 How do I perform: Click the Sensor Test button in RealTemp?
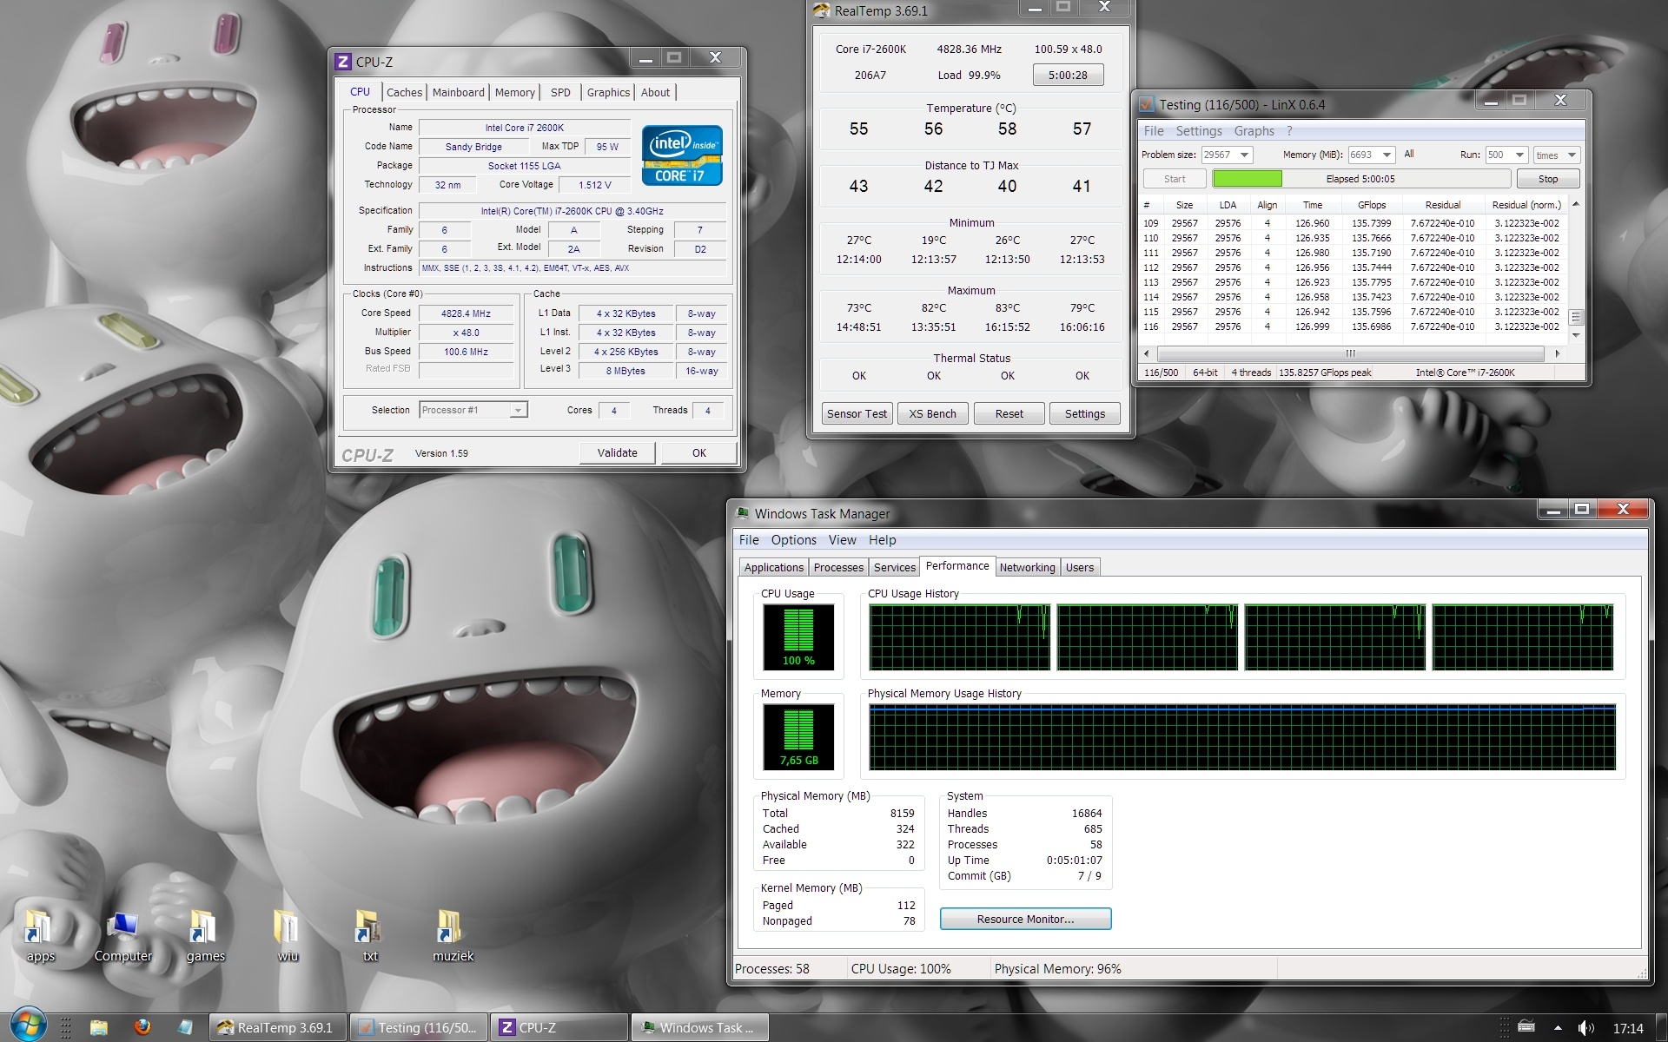(x=857, y=413)
